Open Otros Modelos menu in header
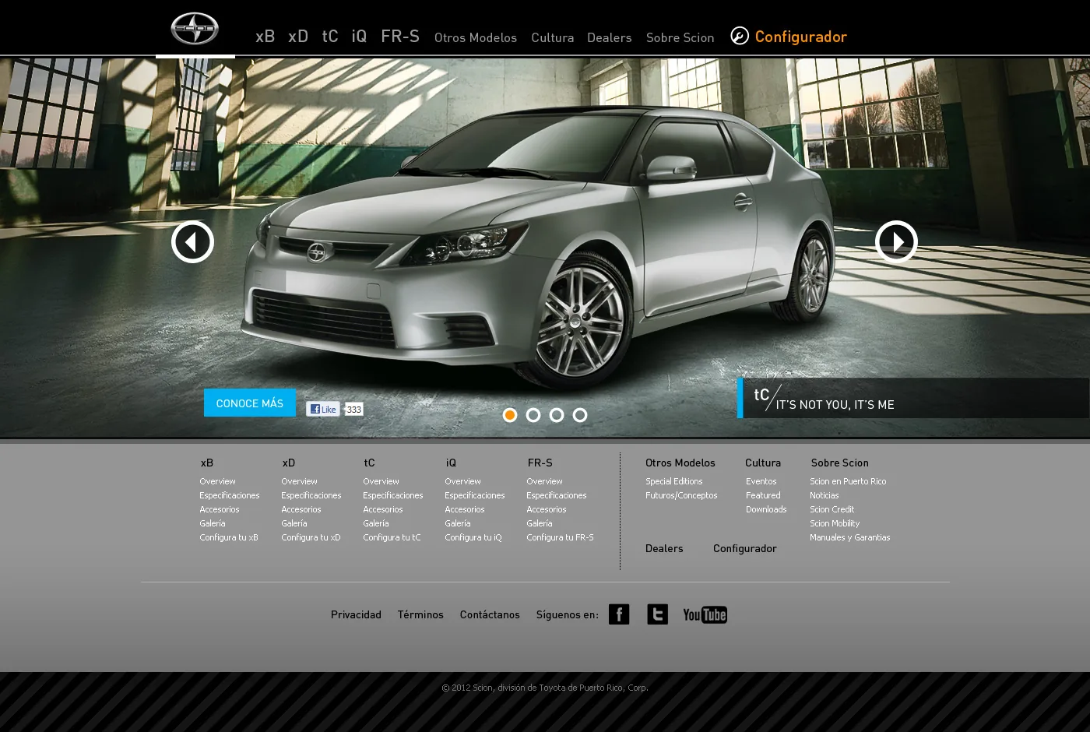Viewport: 1090px width, 732px height. tap(476, 37)
